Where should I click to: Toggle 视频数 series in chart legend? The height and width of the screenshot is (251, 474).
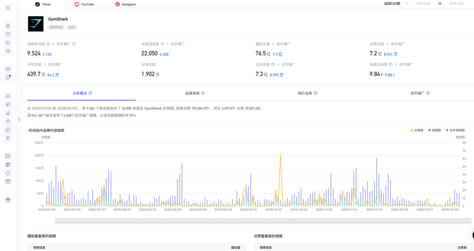pos(435,130)
